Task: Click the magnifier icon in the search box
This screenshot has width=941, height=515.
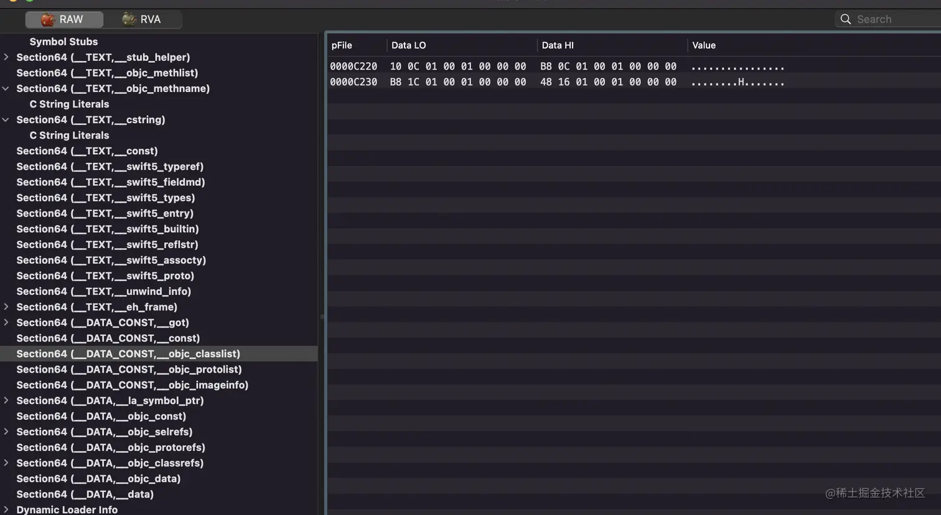Action: [x=846, y=19]
